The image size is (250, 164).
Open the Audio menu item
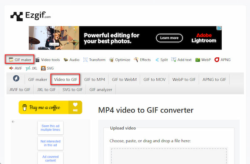[x=71, y=60]
